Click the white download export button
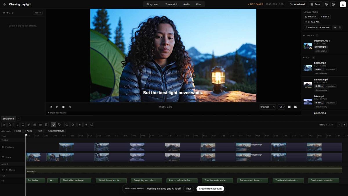Viewport: 348px width, 196px height. point(343,4)
